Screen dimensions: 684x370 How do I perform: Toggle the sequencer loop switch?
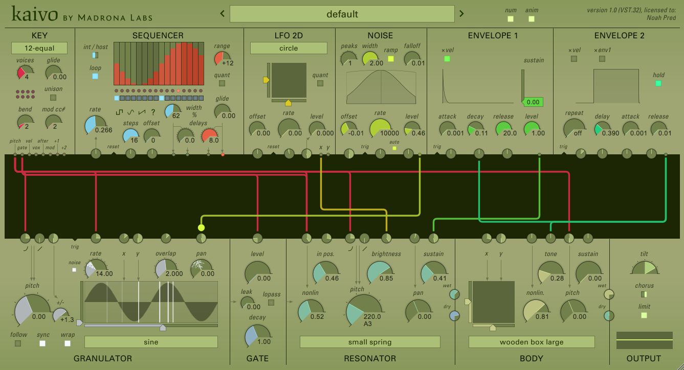pos(95,76)
